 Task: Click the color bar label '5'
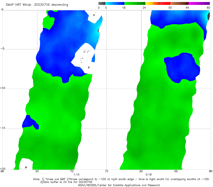[x=106, y=8]
